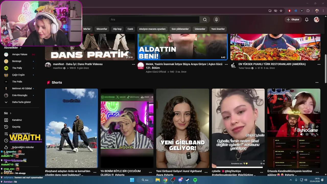Expand the Siz section chevron
The width and height of the screenshot is (327, 184).
pos(10,113)
